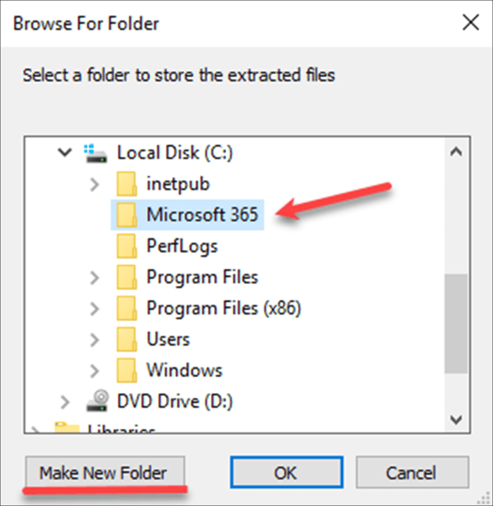The width and height of the screenshot is (493, 506).
Task: Click the Microsoft 365 folder icon
Action: (127, 214)
